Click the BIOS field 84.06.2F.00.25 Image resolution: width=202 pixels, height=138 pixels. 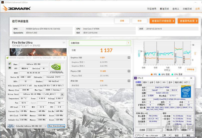(x=33, y=73)
